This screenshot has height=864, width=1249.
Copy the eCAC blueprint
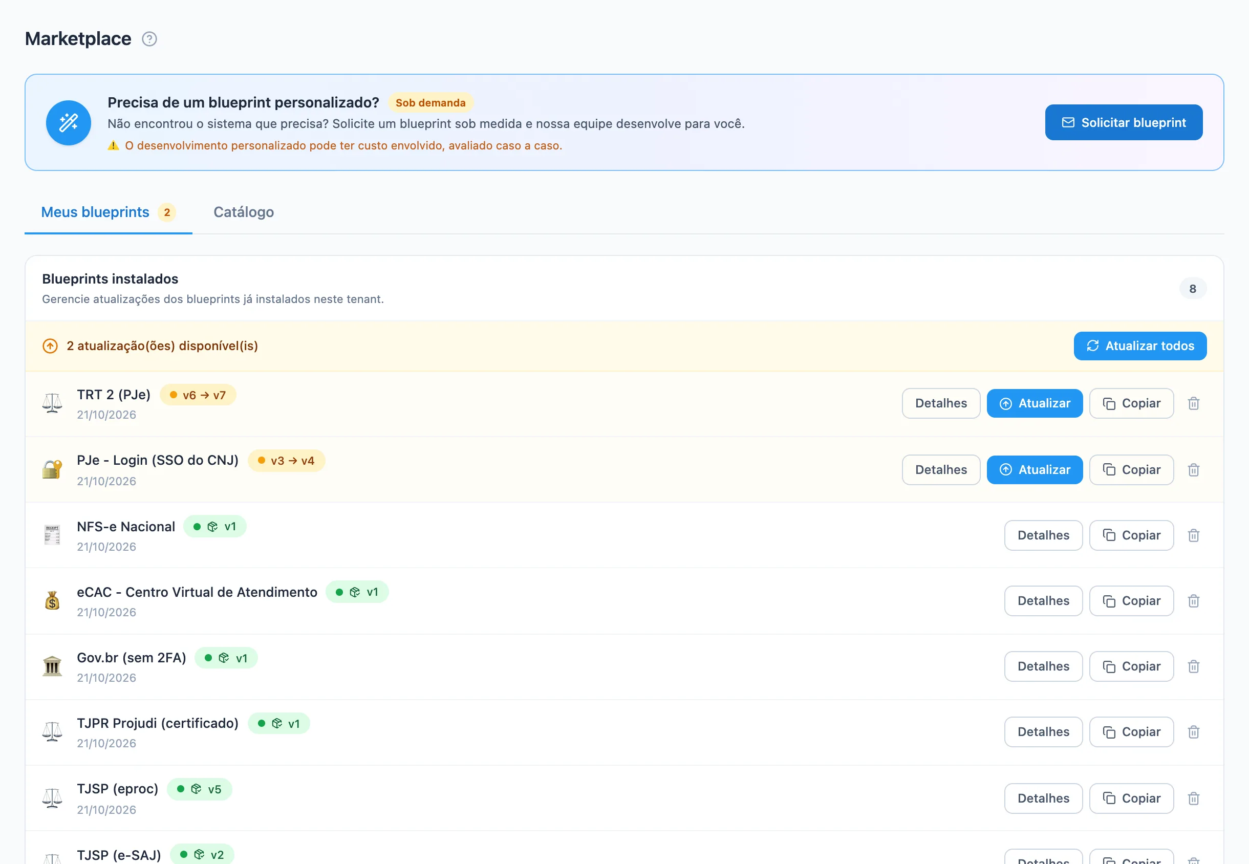[x=1131, y=600]
